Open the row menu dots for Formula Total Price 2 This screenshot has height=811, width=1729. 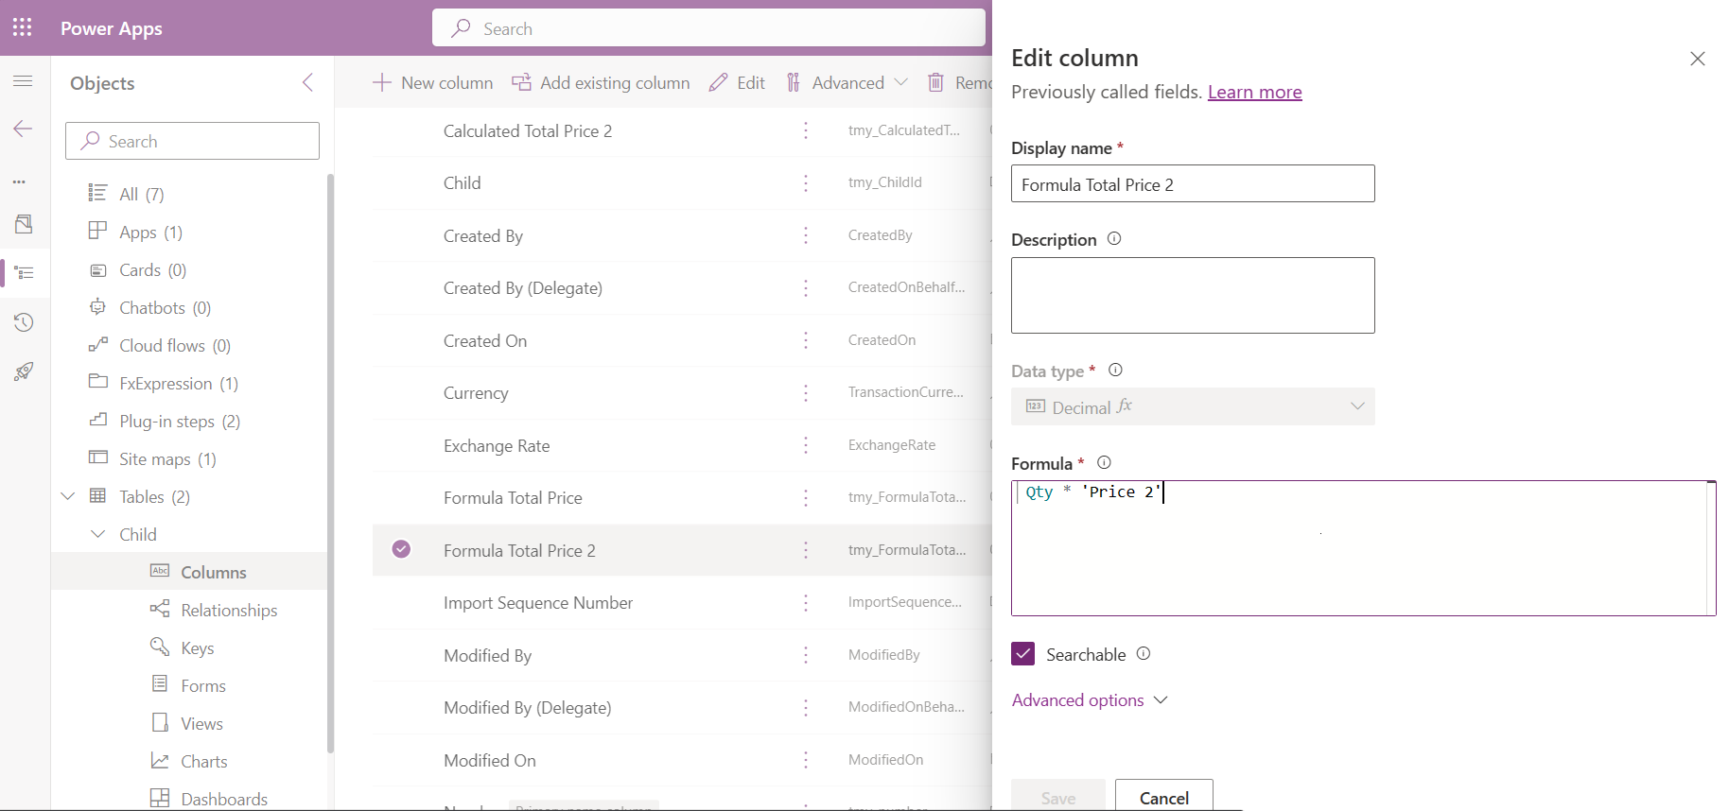(x=806, y=550)
